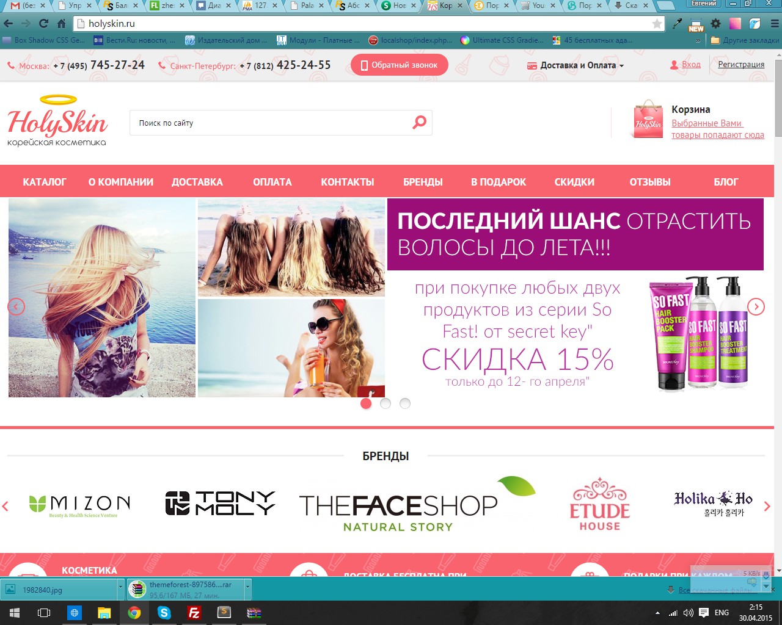Open the ОТЗЫВЫ menu item

(x=650, y=182)
